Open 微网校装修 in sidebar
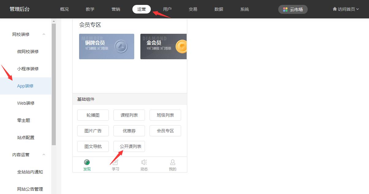The height and width of the screenshot is (194, 369). 28,52
